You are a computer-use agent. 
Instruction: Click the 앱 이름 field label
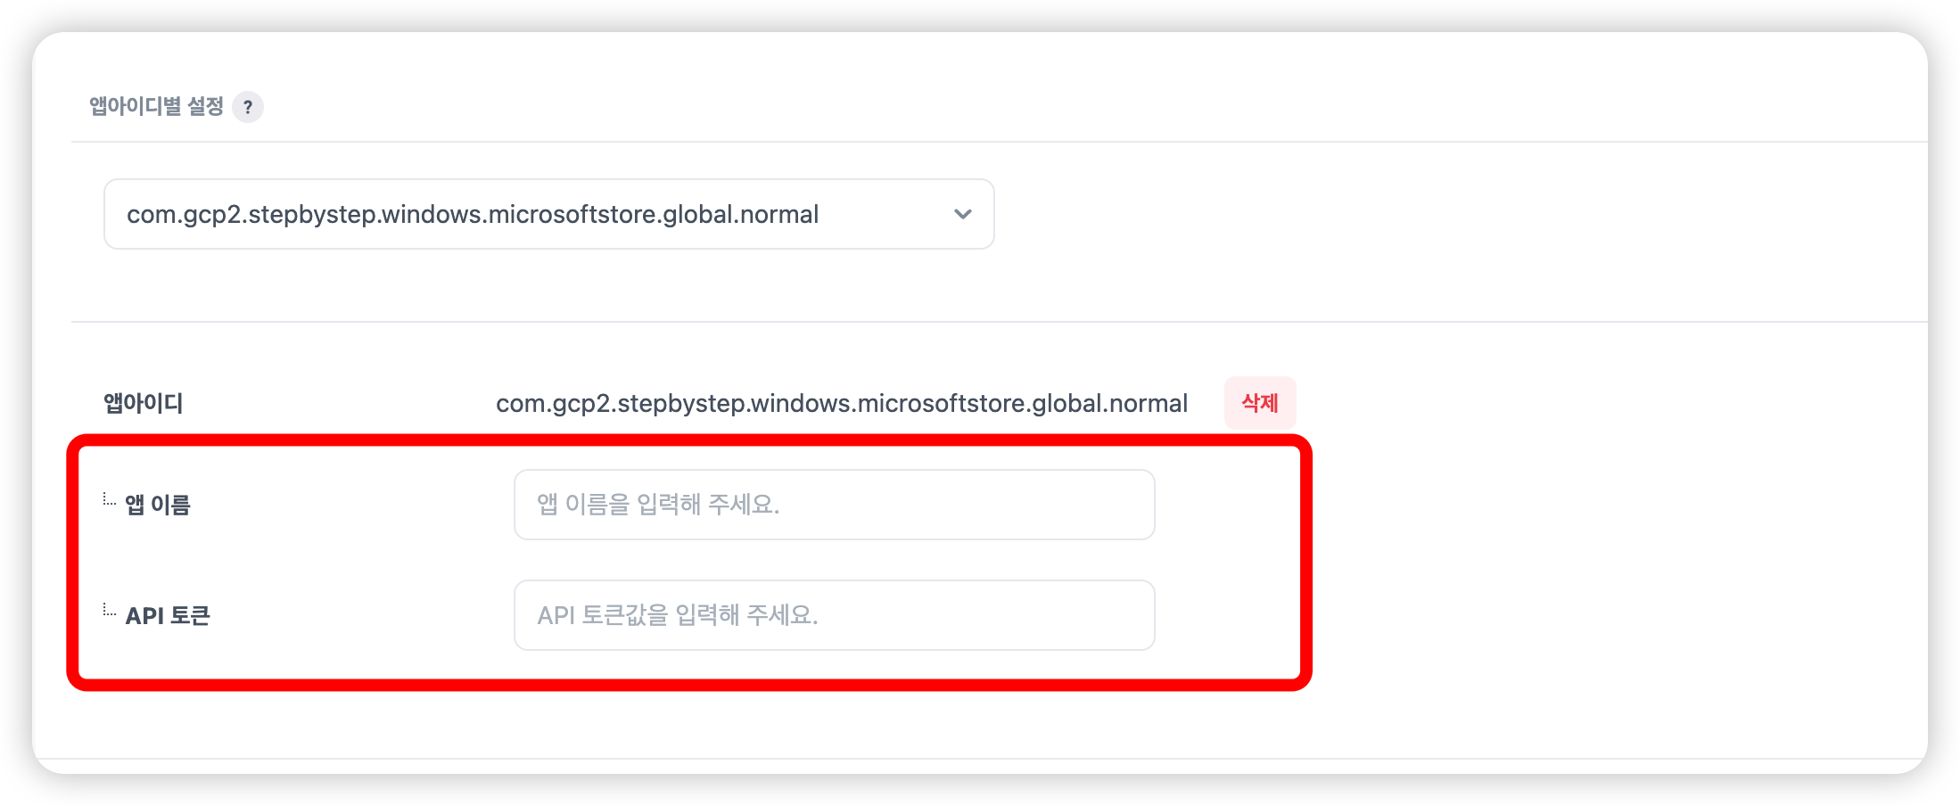point(158,505)
